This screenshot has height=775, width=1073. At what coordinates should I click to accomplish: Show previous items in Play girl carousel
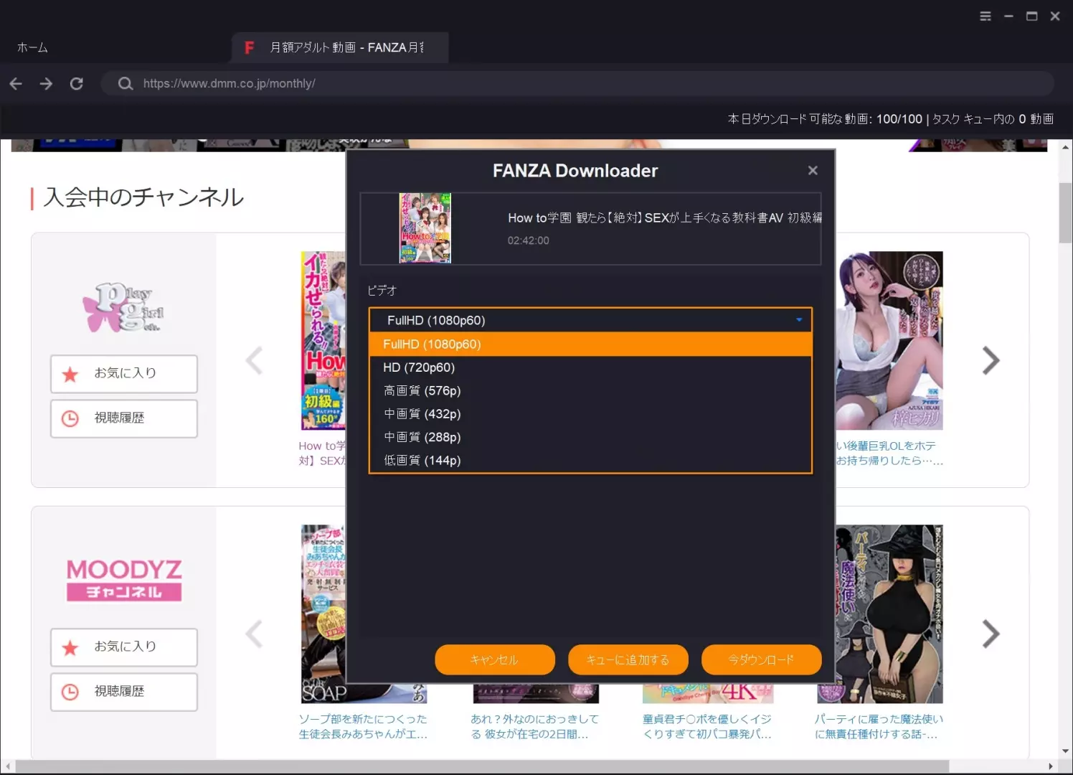tap(254, 360)
